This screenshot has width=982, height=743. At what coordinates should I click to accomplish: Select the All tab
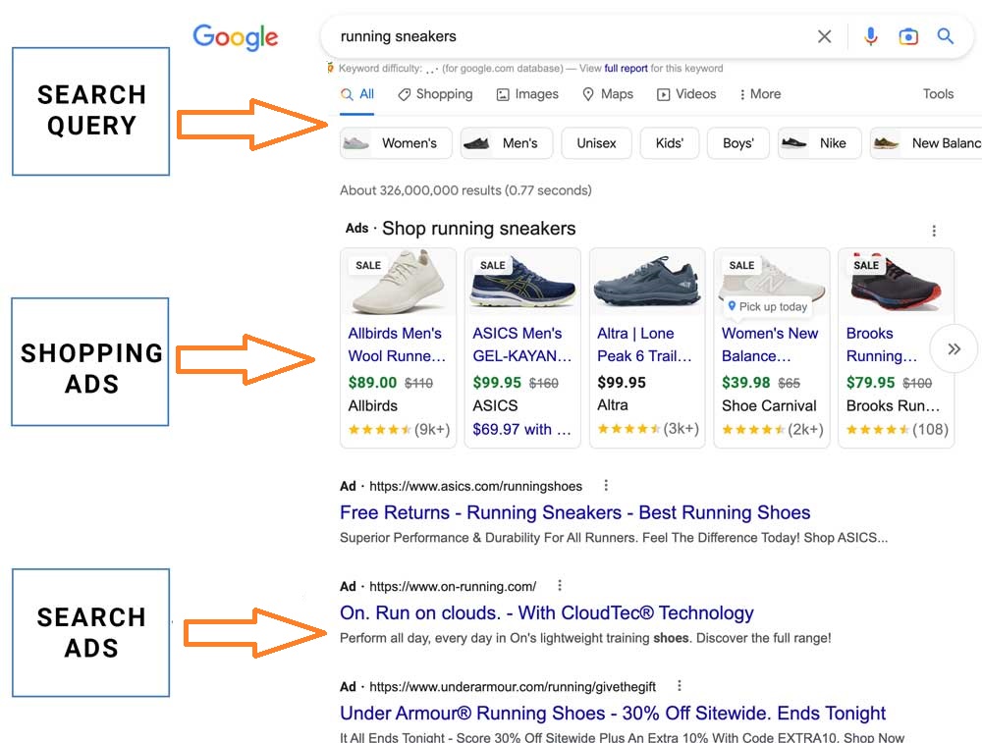click(357, 94)
